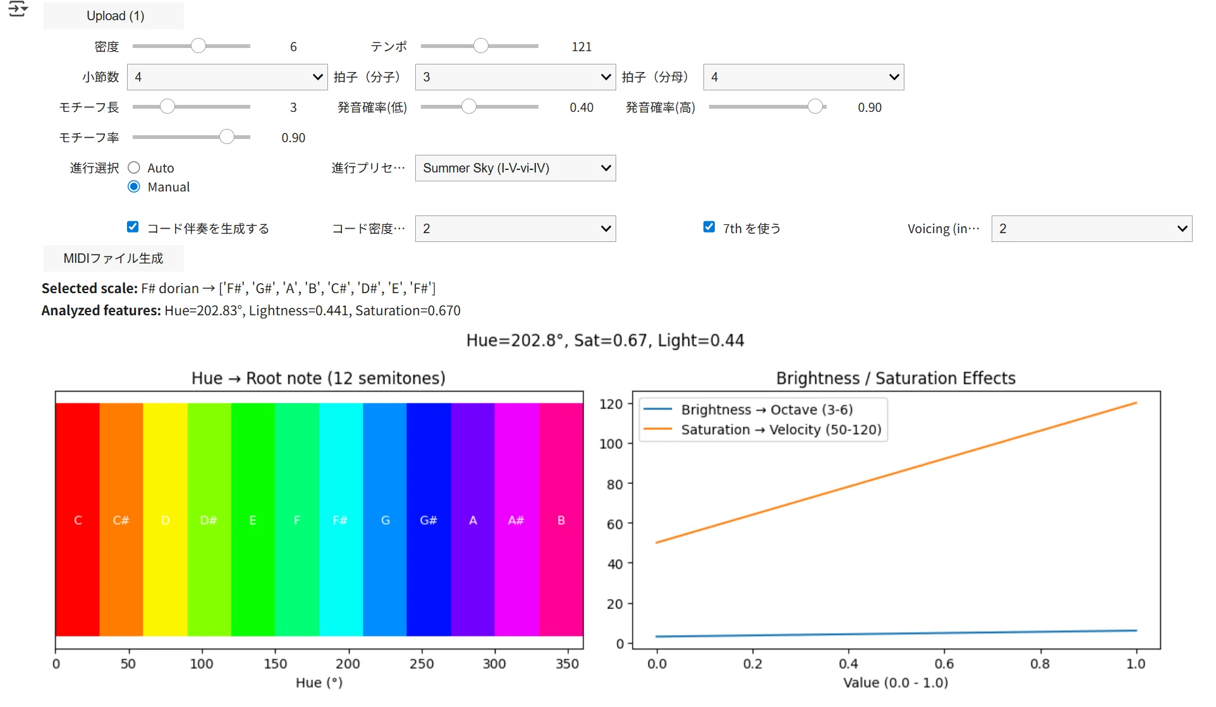This screenshot has height=707, width=1216.
Task: Click the モチーフ率 value 0.90
Action: [293, 138]
